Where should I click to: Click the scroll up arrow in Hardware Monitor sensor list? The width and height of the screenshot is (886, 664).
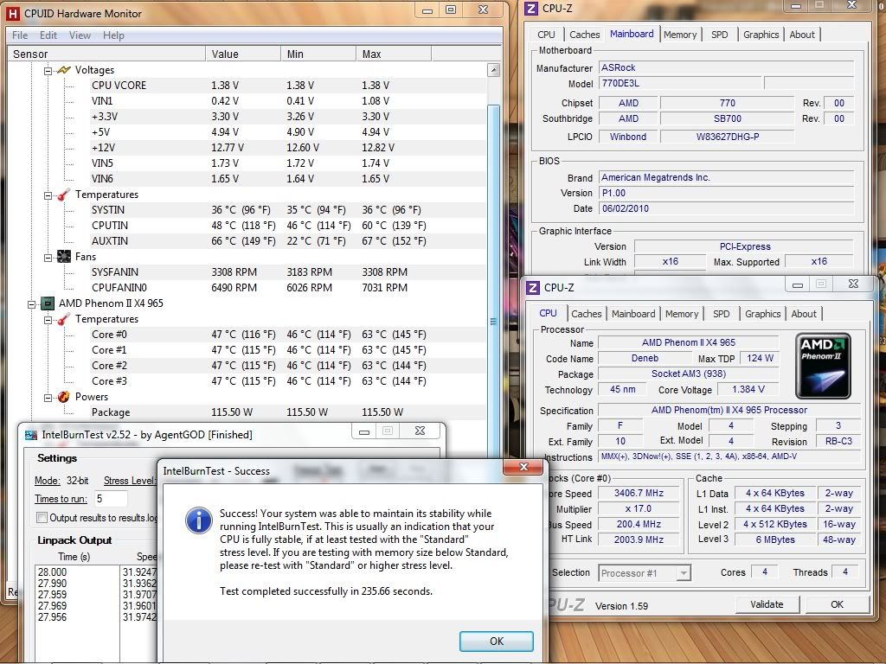coord(493,70)
